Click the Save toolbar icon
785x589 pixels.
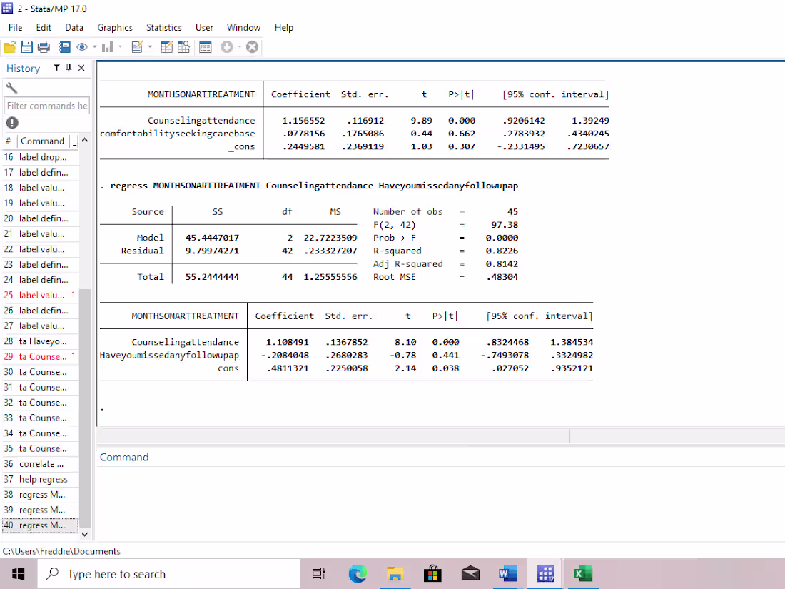click(26, 46)
